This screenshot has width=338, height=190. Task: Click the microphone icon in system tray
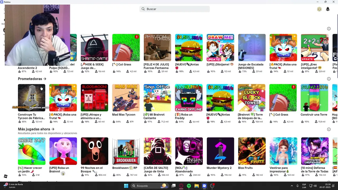click(297, 186)
